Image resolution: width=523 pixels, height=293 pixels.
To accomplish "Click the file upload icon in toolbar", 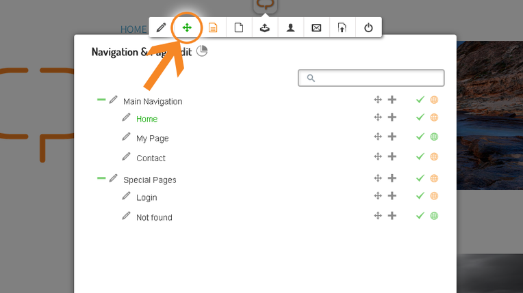I will coord(342,27).
